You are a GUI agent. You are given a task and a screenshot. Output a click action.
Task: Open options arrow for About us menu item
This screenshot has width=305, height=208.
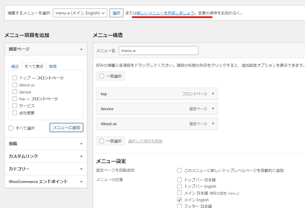click(x=213, y=124)
